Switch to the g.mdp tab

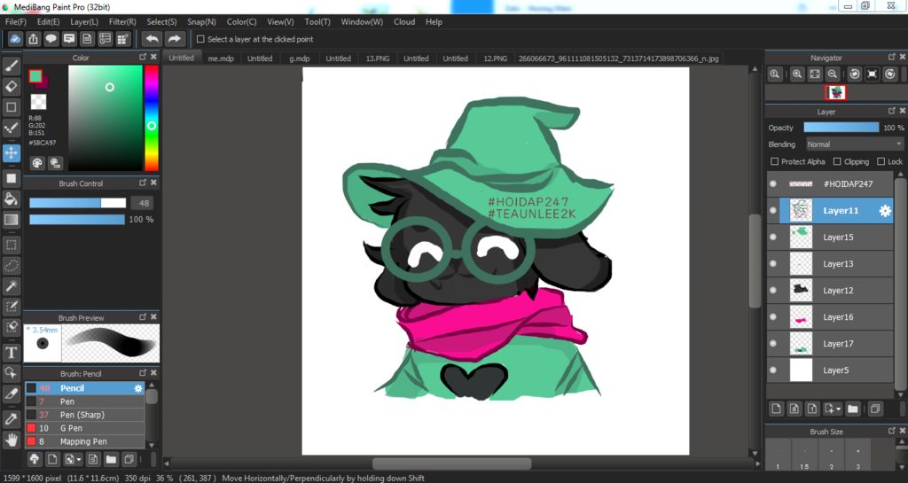(300, 58)
